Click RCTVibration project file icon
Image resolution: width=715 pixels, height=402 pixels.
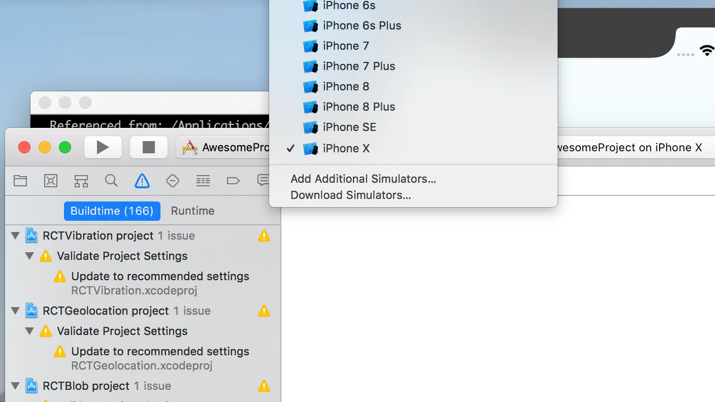point(32,236)
